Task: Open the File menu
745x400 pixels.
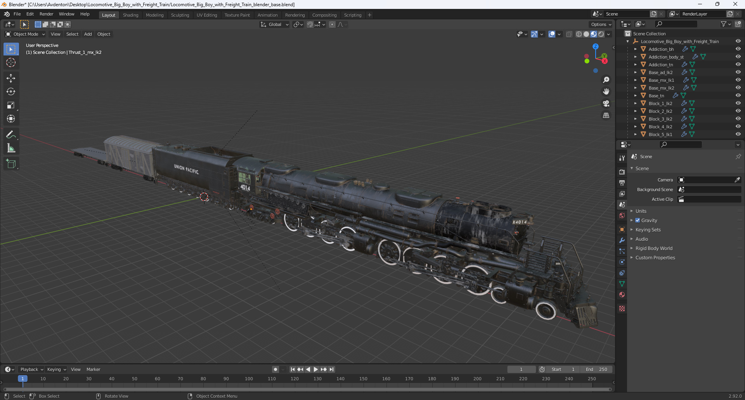Action: (x=17, y=14)
